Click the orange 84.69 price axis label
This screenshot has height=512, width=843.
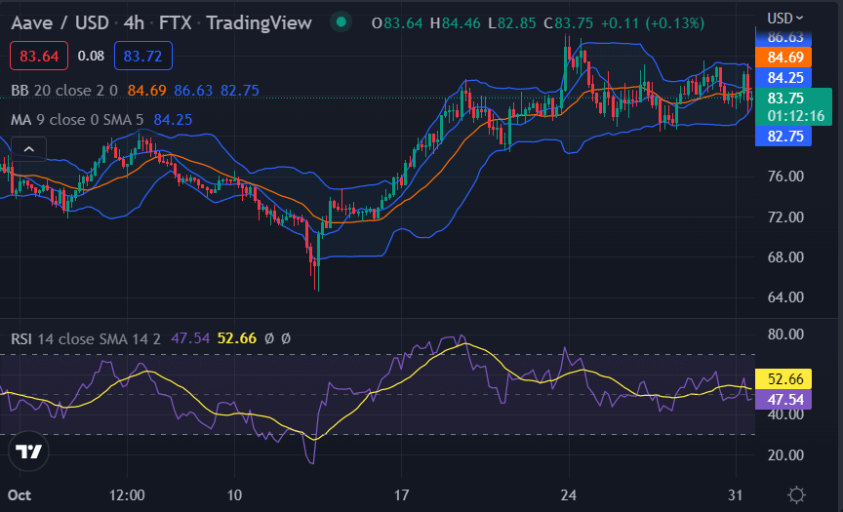783,58
